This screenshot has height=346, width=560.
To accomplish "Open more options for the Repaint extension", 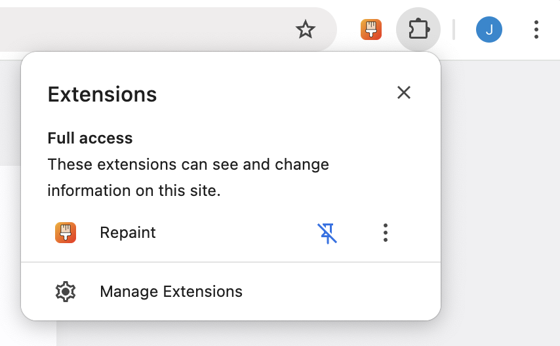I will 386,233.
